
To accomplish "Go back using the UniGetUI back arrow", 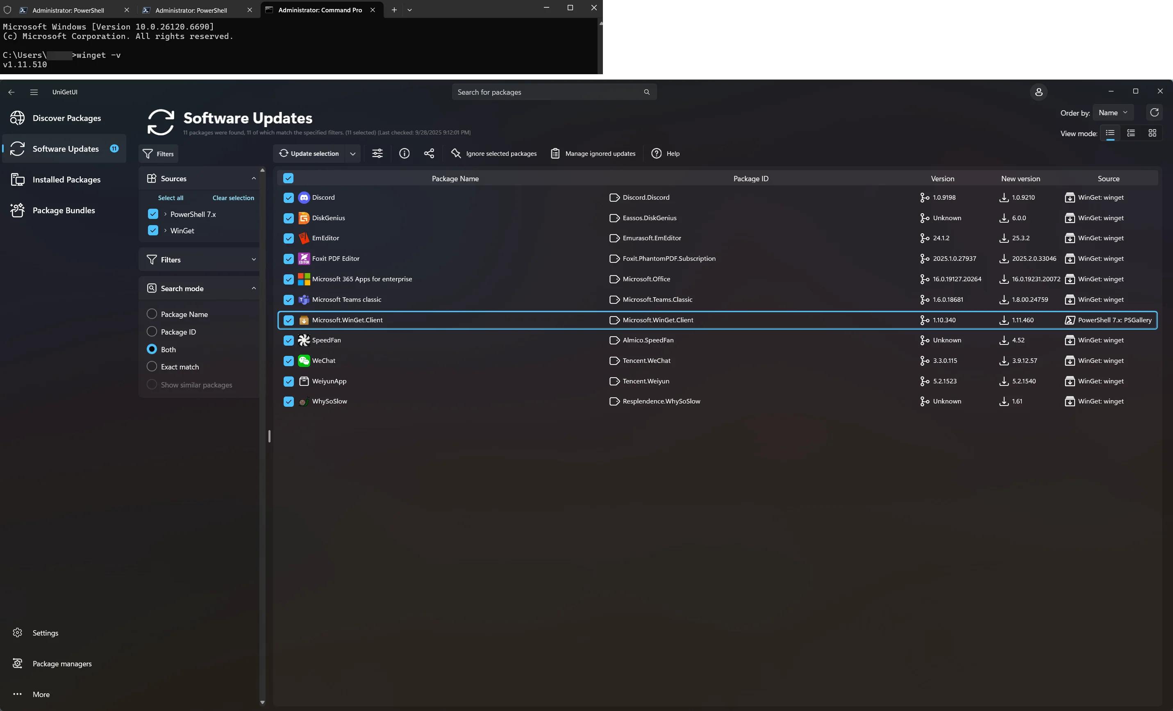I will click(x=11, y=92).
